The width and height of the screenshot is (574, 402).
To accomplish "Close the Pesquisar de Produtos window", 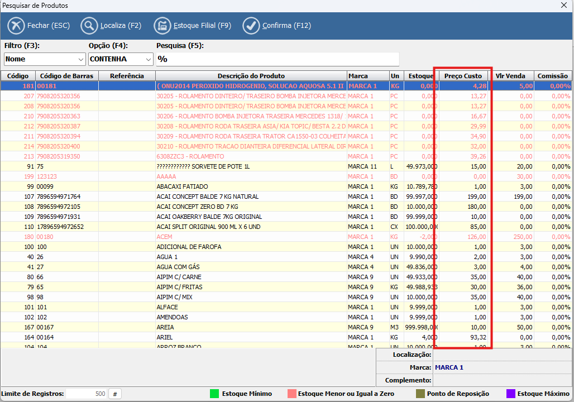I will [564, 5].
